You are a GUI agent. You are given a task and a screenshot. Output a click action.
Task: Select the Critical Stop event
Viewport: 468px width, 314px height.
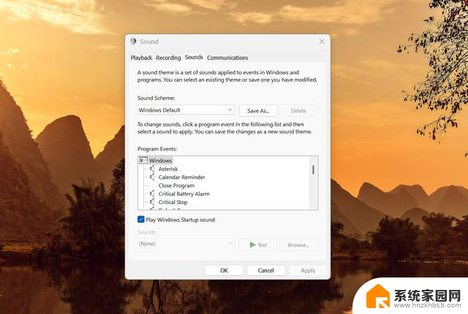[x=173, y=202]
